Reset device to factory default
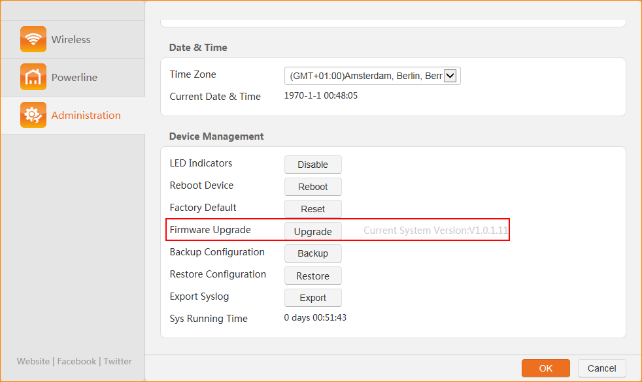642x382 pixels. coord(313,209)
